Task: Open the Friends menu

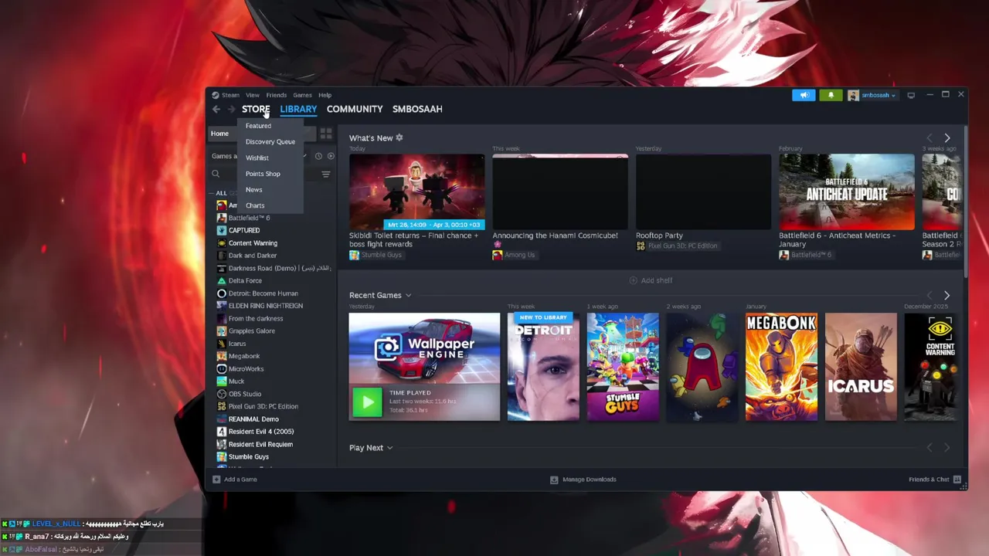Action: [x=277, y=95]
